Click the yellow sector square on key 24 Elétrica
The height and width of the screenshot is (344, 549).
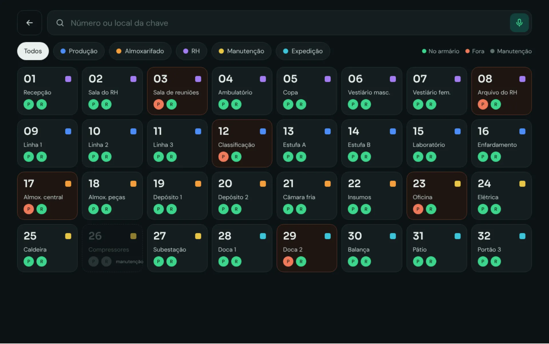point(522,184)
